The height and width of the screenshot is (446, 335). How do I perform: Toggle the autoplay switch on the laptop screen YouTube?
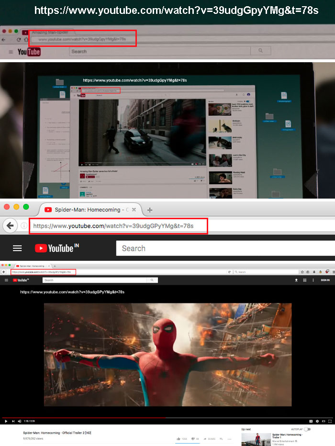click(248, 101)
